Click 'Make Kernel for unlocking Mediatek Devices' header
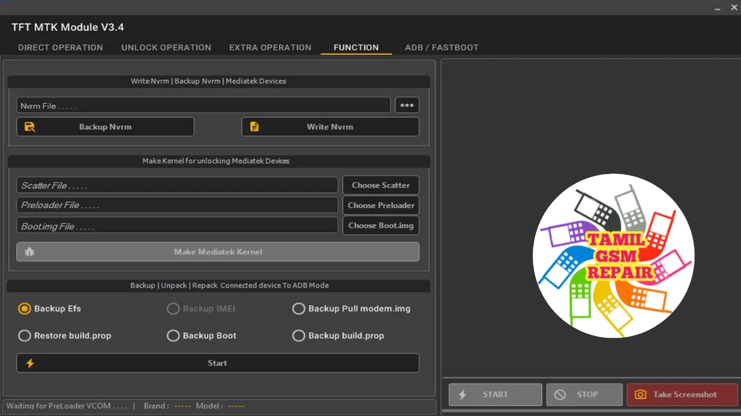741x416 pixels. (216, 161)
